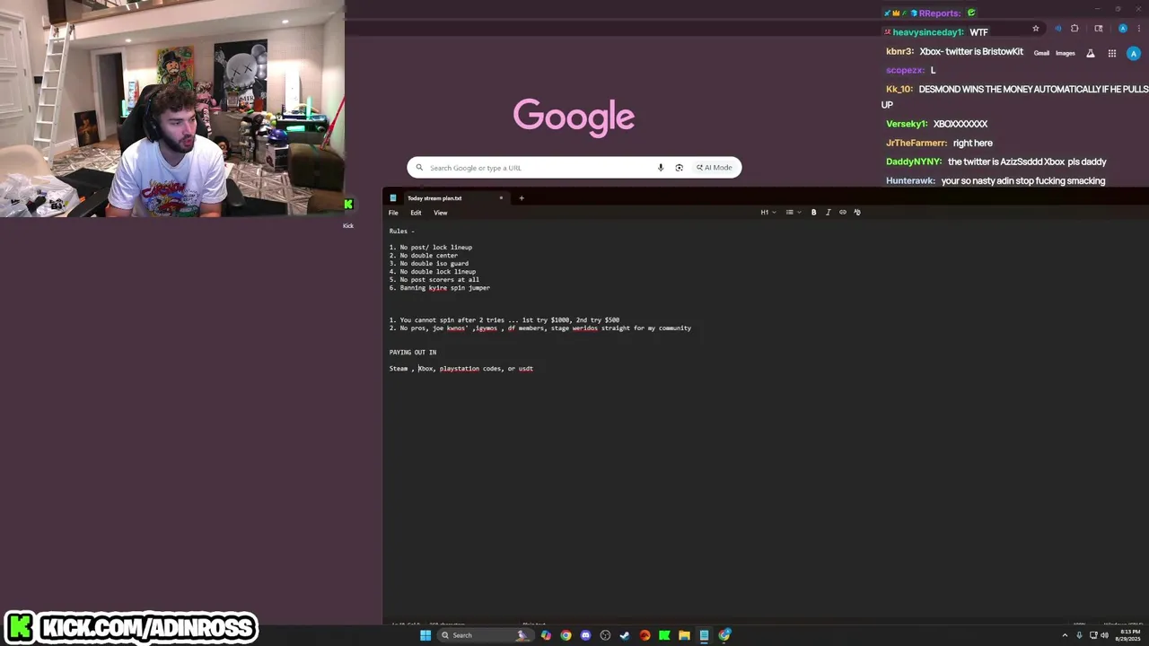1149x646 pixels.
Task: Open the first Chrome taskbar icon
Action: click(x=566, y=635)
